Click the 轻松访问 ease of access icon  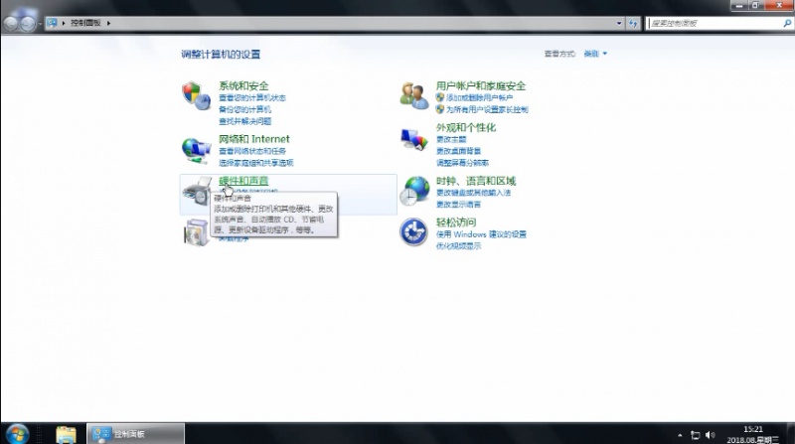click(x=413, y=232)
